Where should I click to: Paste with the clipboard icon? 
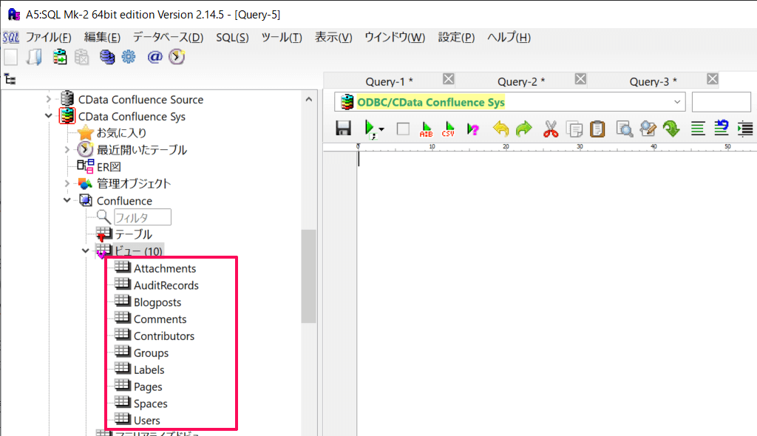[x=597, y=129]
